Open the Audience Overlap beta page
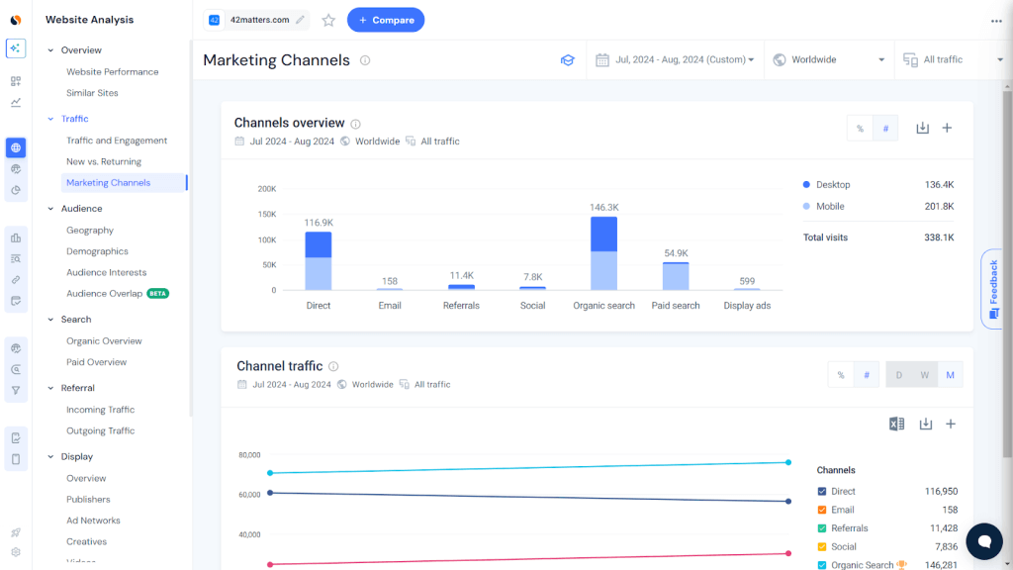 click(103, 293)
